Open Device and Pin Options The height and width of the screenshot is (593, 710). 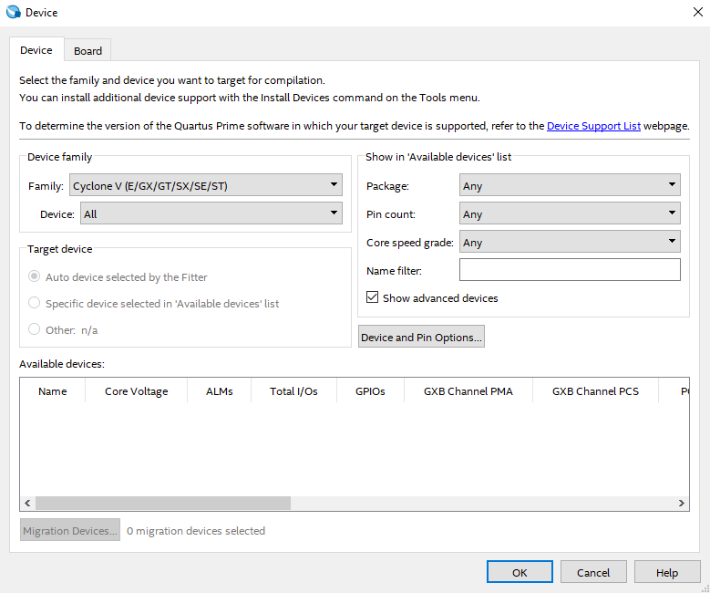tap(421, 338)
